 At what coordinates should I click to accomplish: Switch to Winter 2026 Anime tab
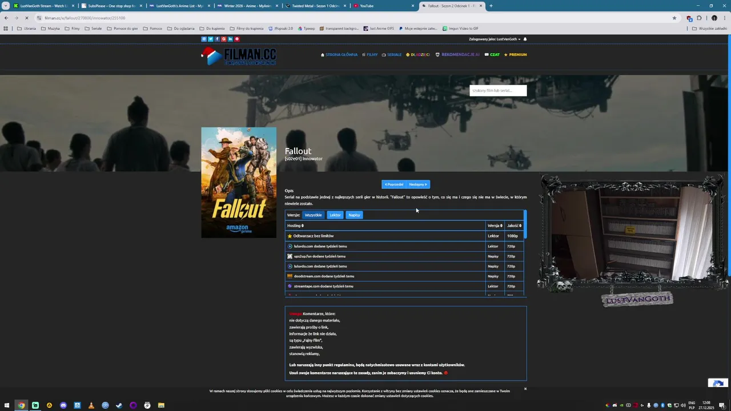coord(248,6)
